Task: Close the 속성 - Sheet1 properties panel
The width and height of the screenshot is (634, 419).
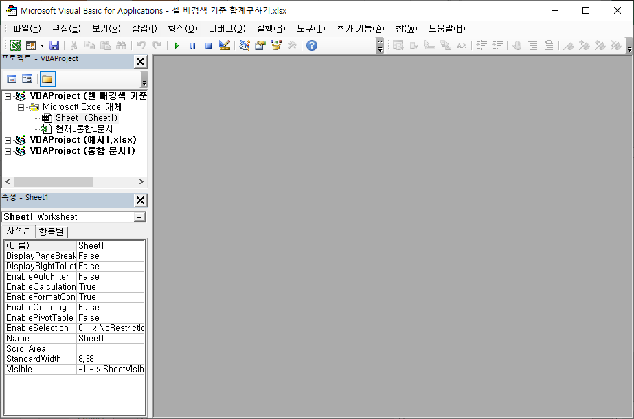Action: (140, 200)
